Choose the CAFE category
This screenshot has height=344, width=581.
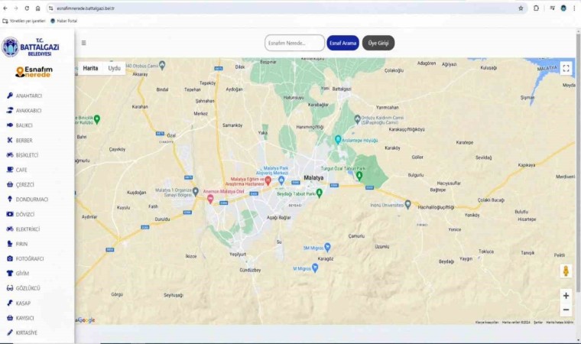point(21,170)
